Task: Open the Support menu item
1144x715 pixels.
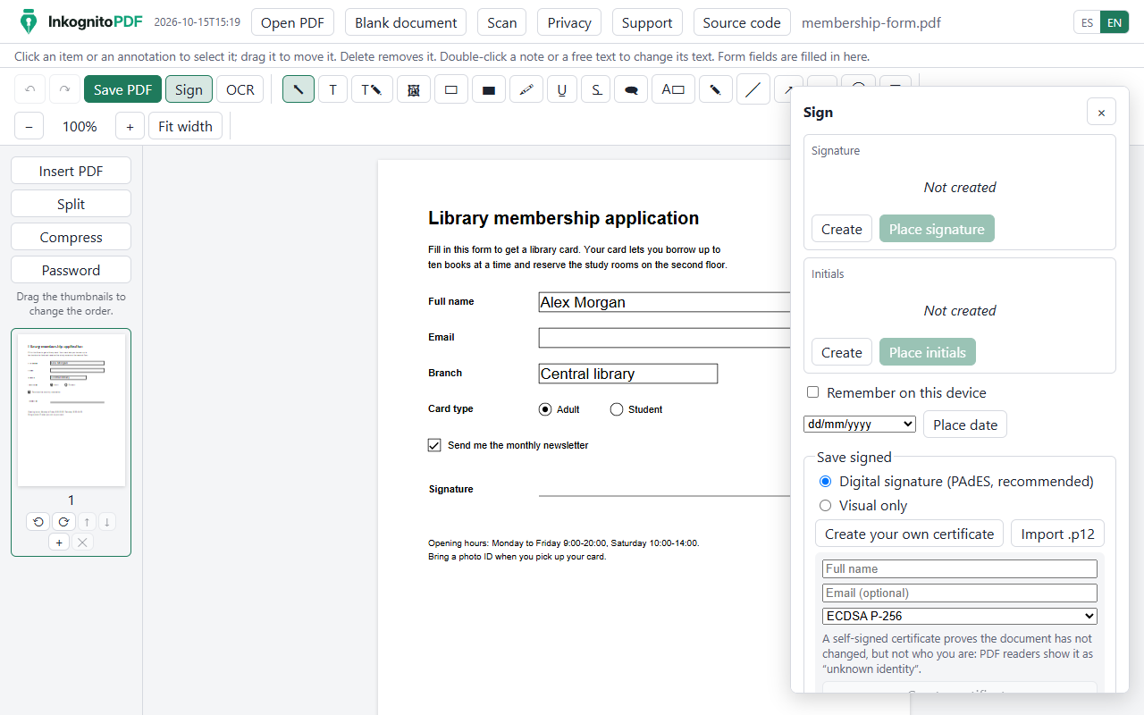Action: coord(647,22)
